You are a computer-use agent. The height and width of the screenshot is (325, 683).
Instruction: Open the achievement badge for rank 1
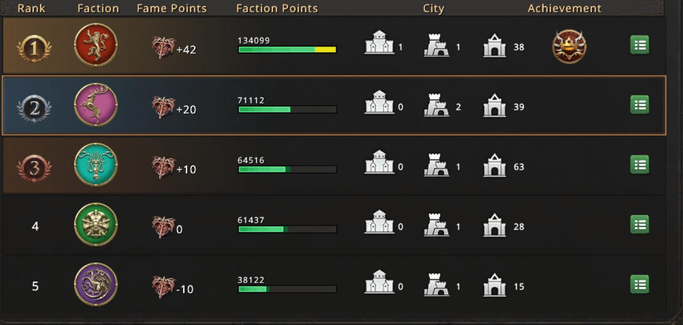point(569,47)
